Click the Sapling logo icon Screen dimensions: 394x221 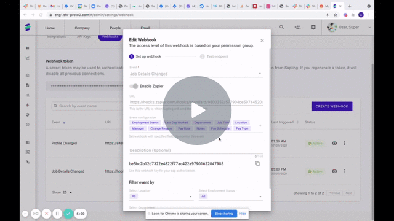[x=28, y=27]
